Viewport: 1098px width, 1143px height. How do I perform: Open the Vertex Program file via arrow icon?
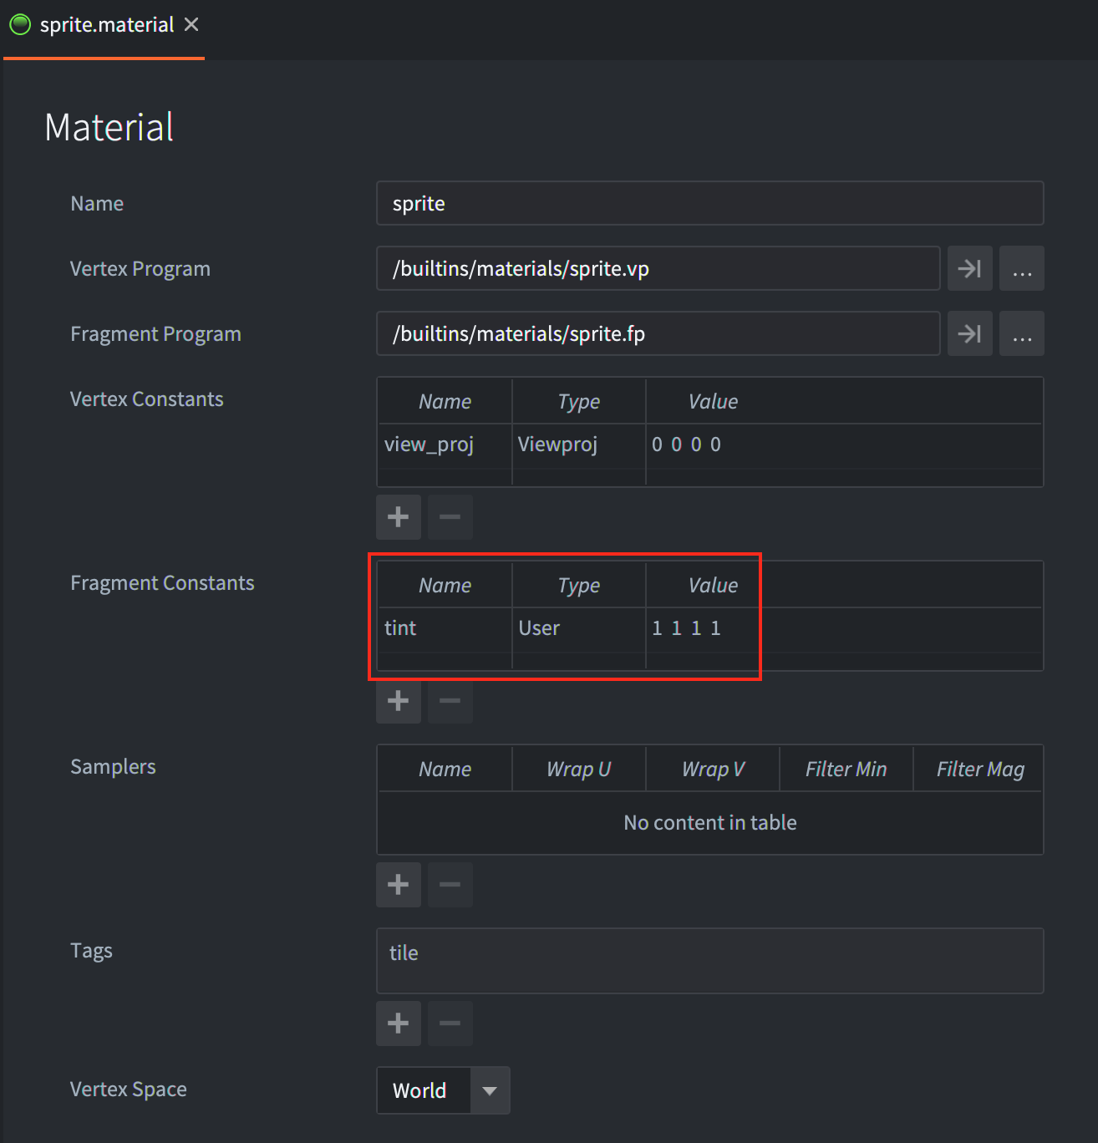[969, 268]
